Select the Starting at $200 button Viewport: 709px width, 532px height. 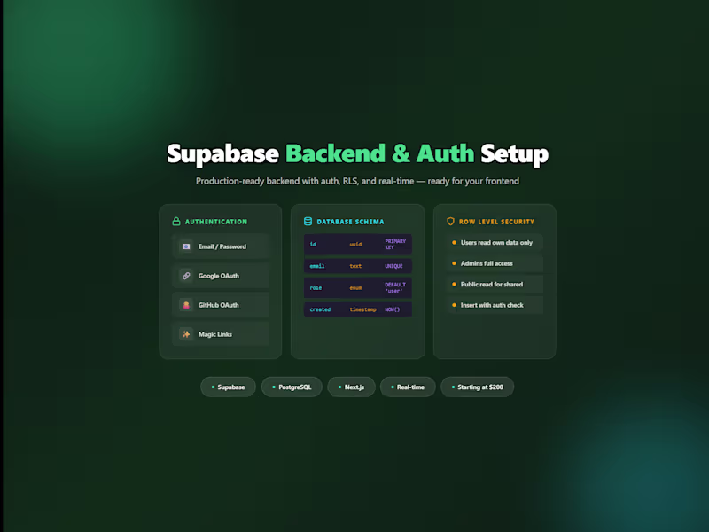click(477, 387)
